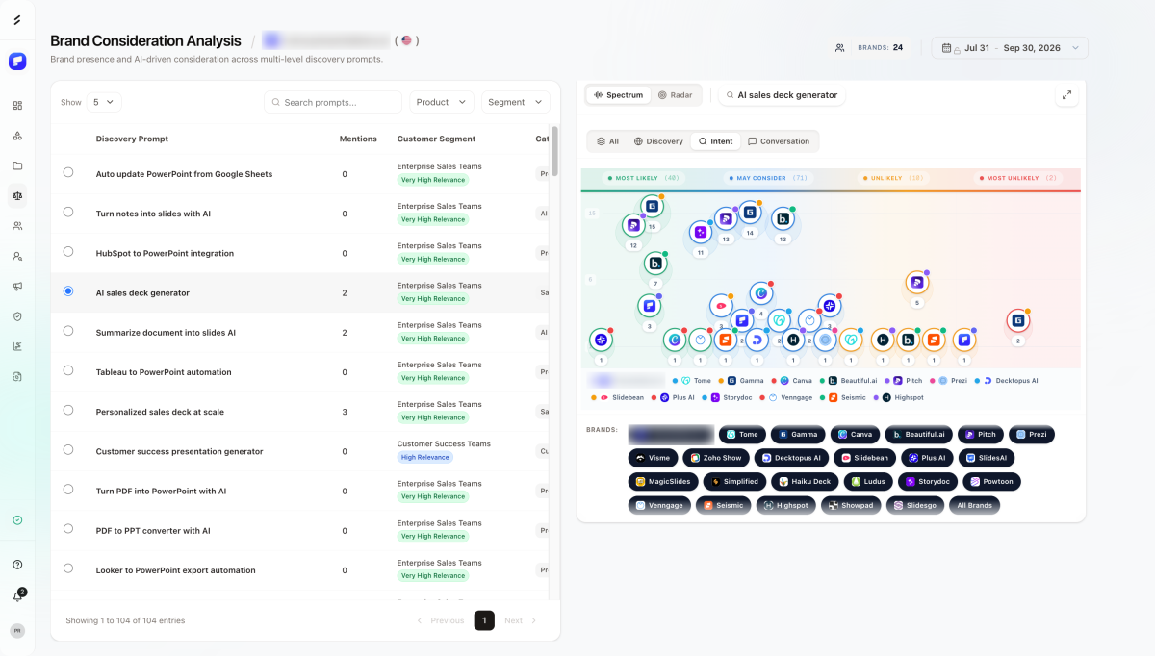Open the chart analytics icon in sidebar
This screenshot has height=656, width=1155.
17,346
